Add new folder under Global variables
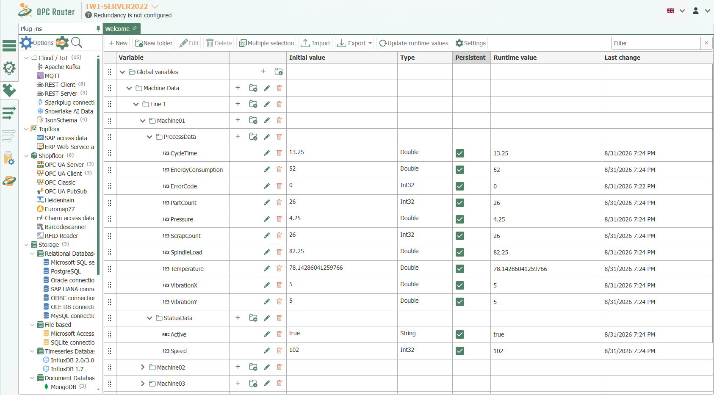Viewport: 714px width, 395px height. click(279, 72)
